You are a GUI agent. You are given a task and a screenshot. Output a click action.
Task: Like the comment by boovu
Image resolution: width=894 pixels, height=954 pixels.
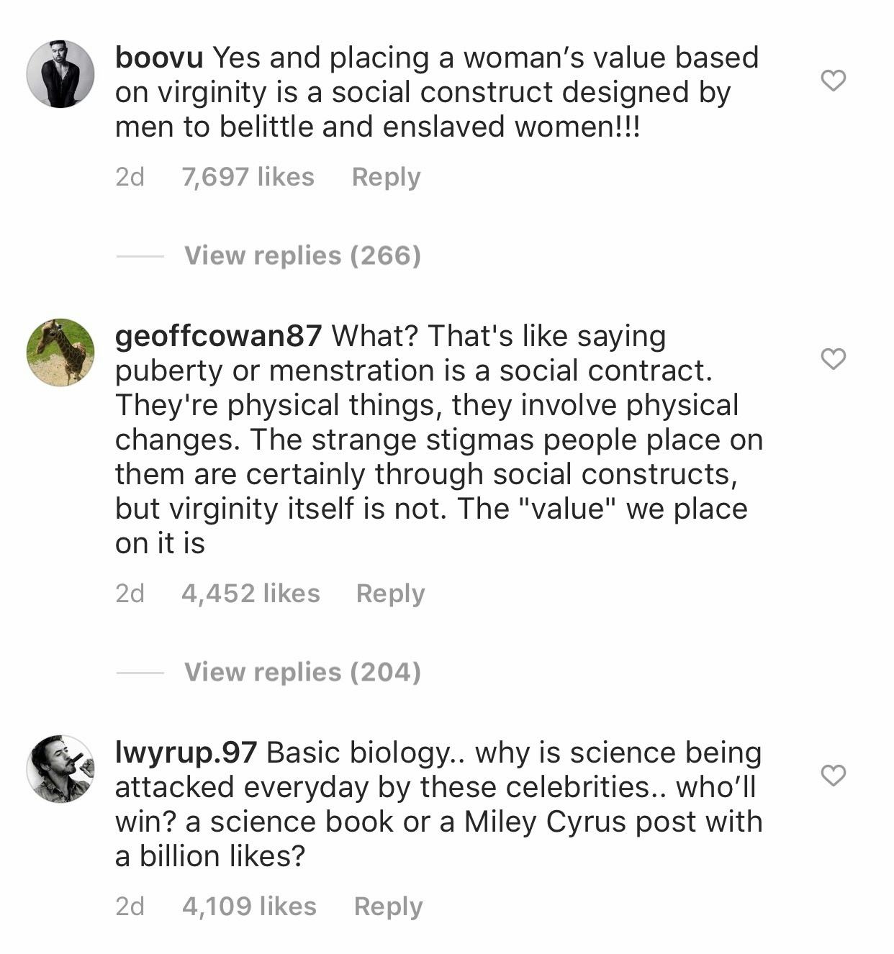[833, 81]
